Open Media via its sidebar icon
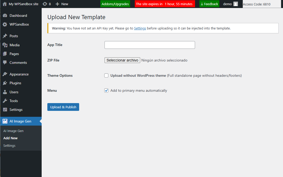 point(5,45)
